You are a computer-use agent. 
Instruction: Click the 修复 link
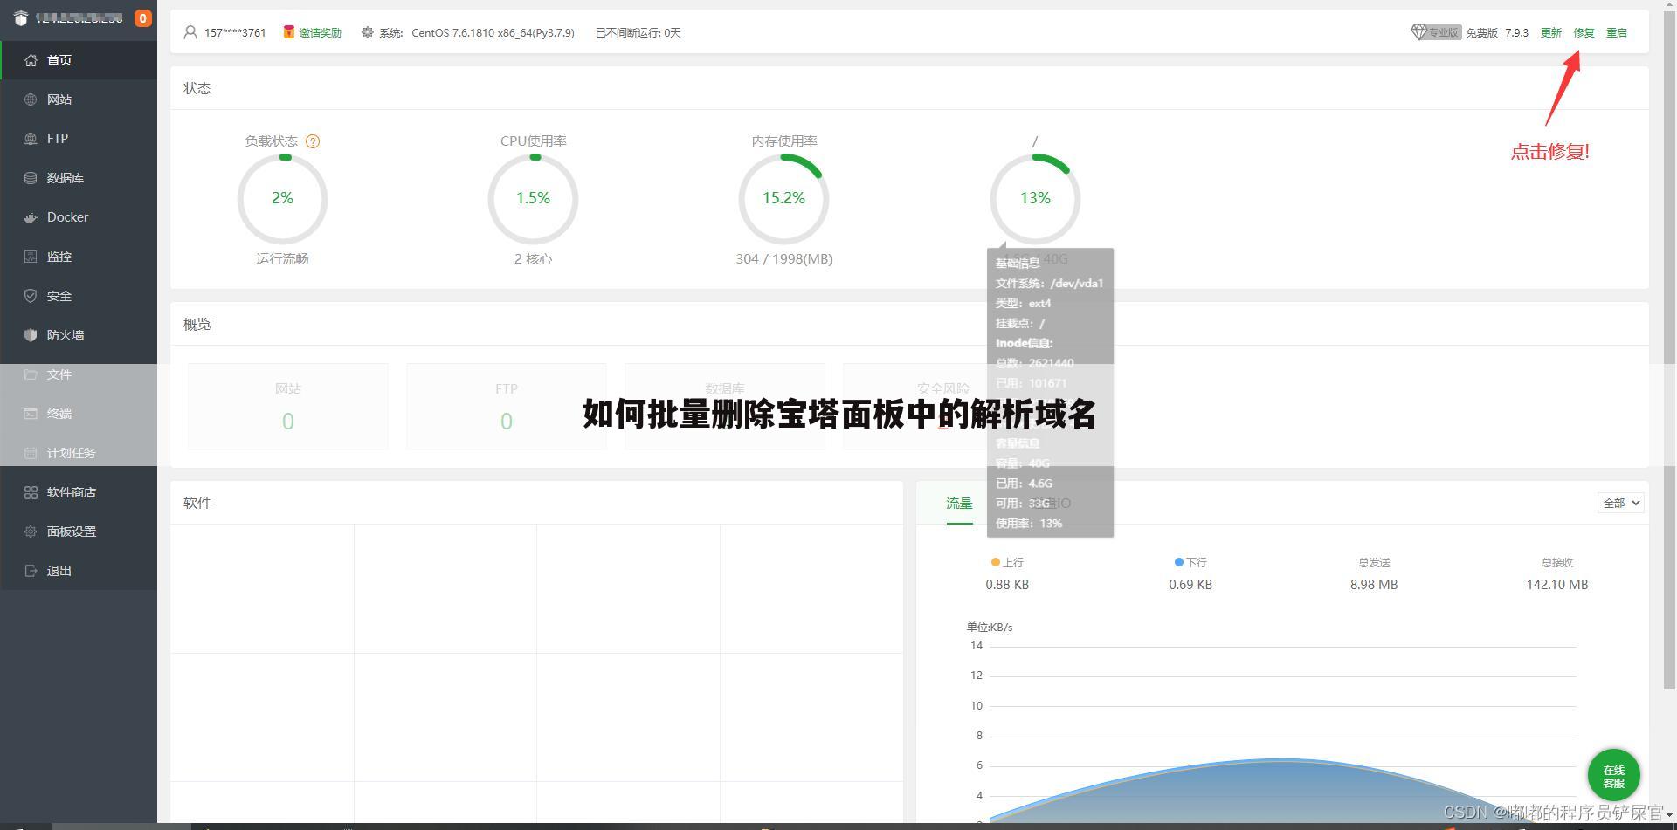point(1584,32)
